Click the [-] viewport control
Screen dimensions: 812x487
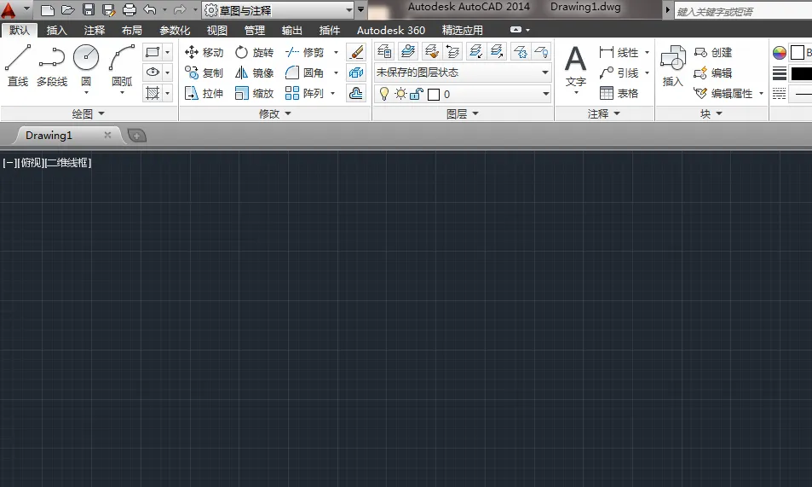click(x=11, y=163)
